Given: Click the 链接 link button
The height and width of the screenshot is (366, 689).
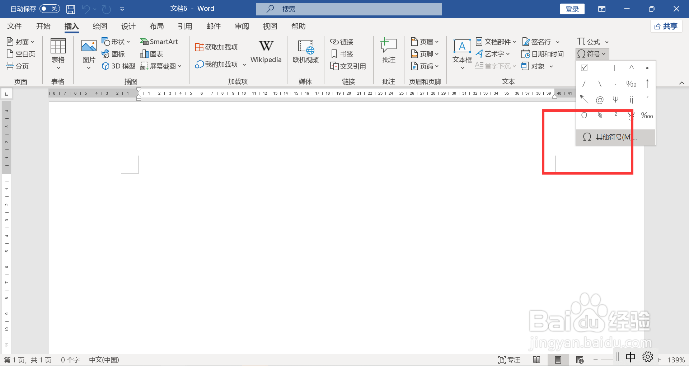Looking at the screenshot, I should click(x=342, y=42).
